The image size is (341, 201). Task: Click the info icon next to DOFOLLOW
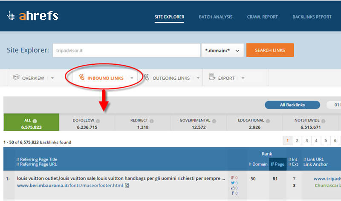pyautogui.click(x=98, y=121)
